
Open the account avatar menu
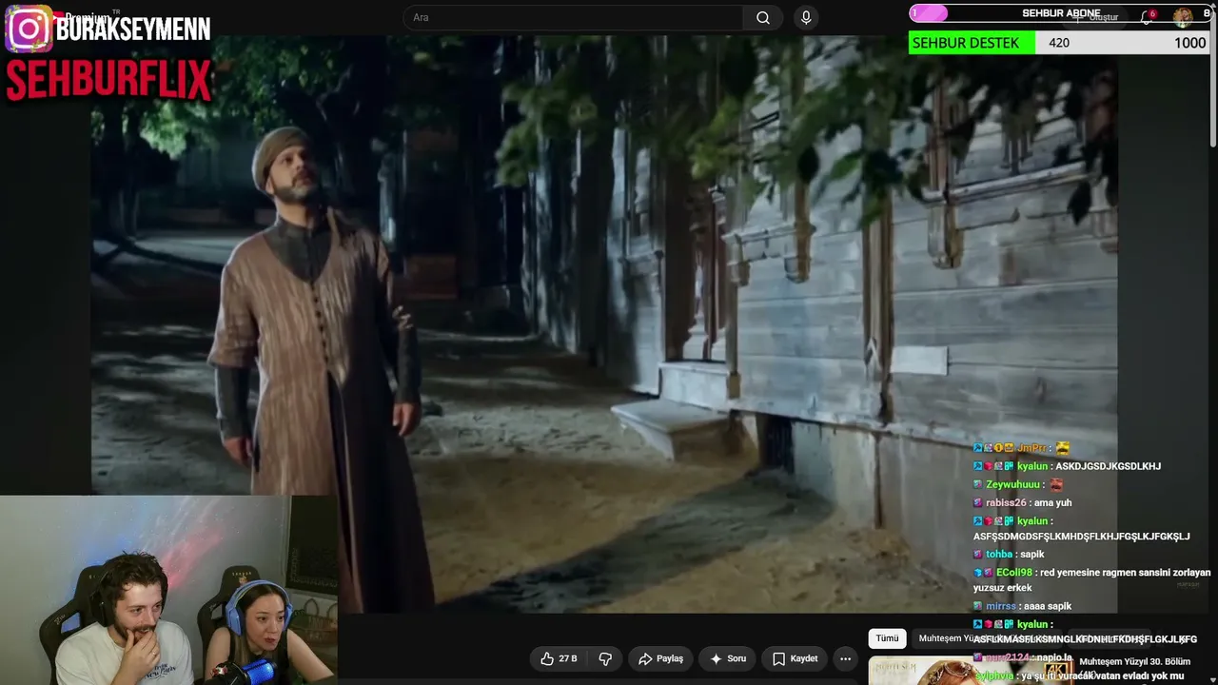[1183, 17]
